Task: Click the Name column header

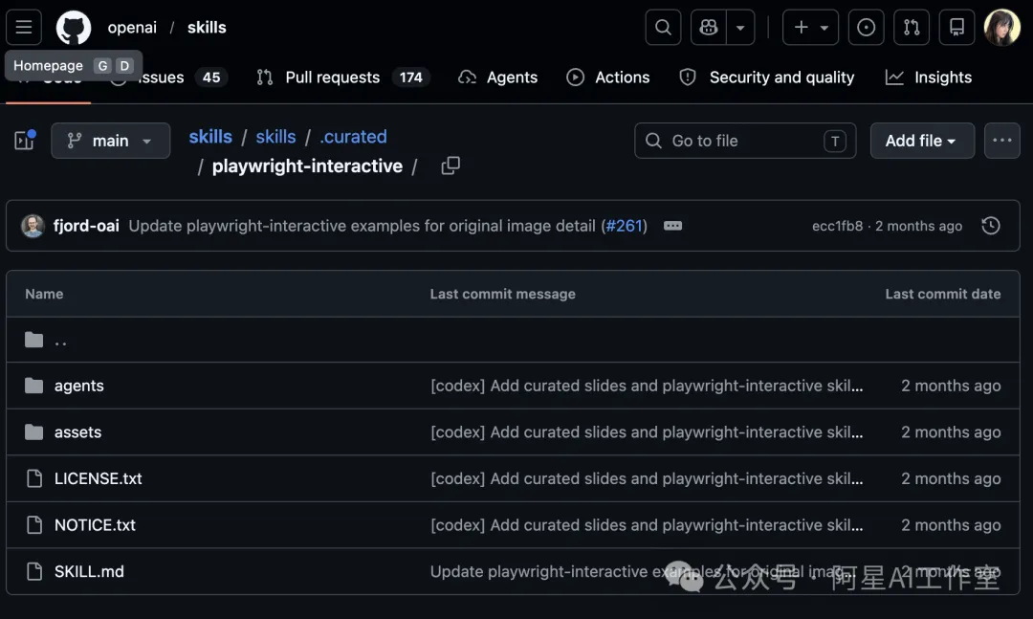Action: [44, 294]
